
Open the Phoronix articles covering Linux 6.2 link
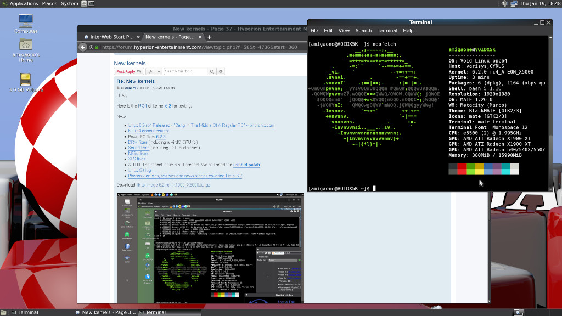coord(185,176)
